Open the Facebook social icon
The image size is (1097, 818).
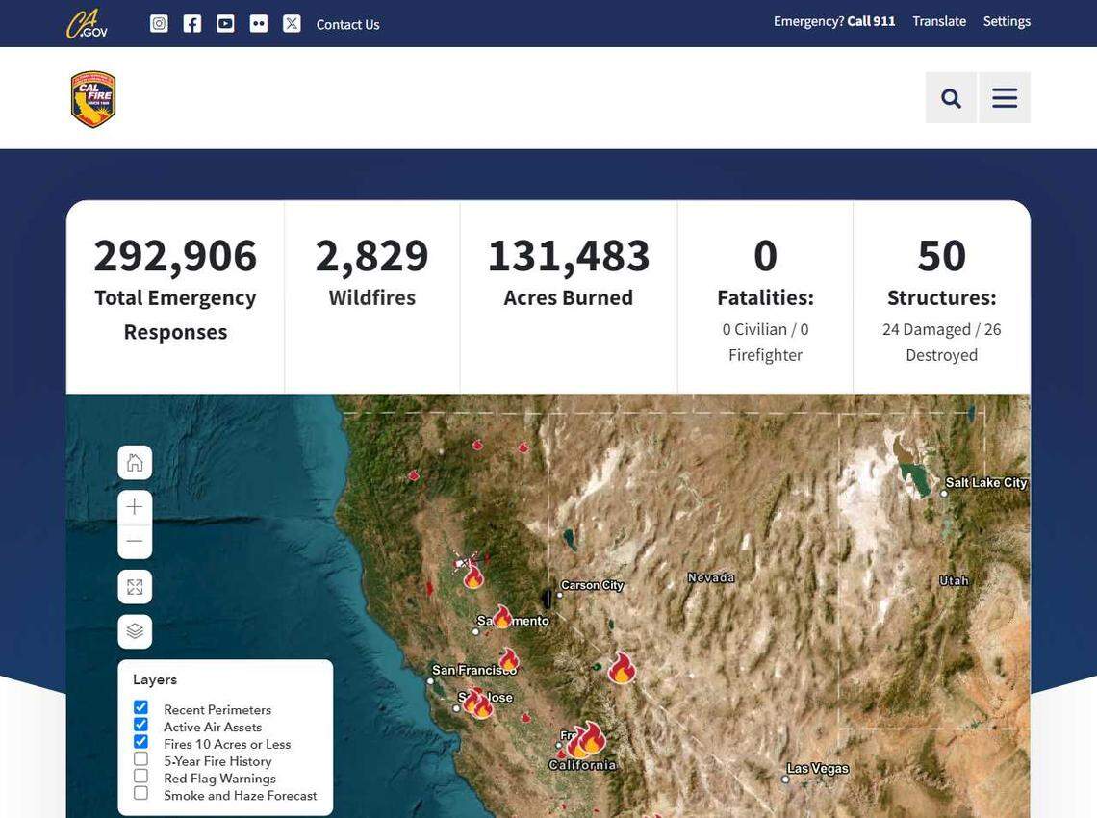[x=191, y=23]
